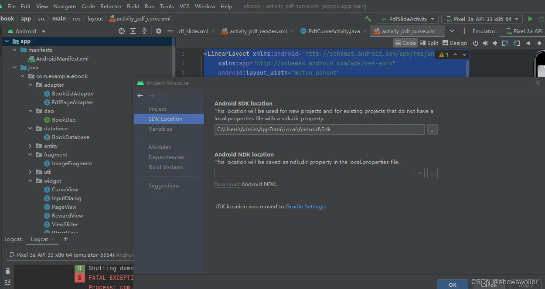Click the Make Project hammer icon
Viewport: 545px width, 289px height.
click(368, 19)
